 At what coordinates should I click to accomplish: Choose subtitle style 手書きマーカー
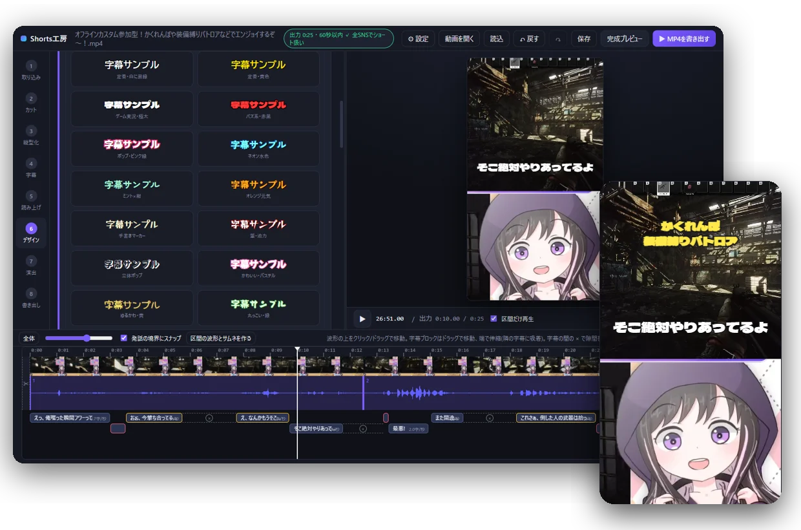132,229
